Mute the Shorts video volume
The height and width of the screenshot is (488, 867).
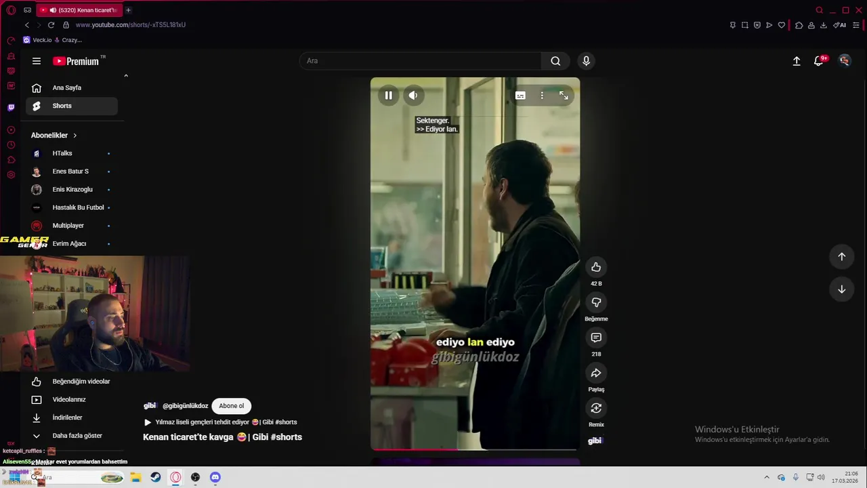pos(413,96)
